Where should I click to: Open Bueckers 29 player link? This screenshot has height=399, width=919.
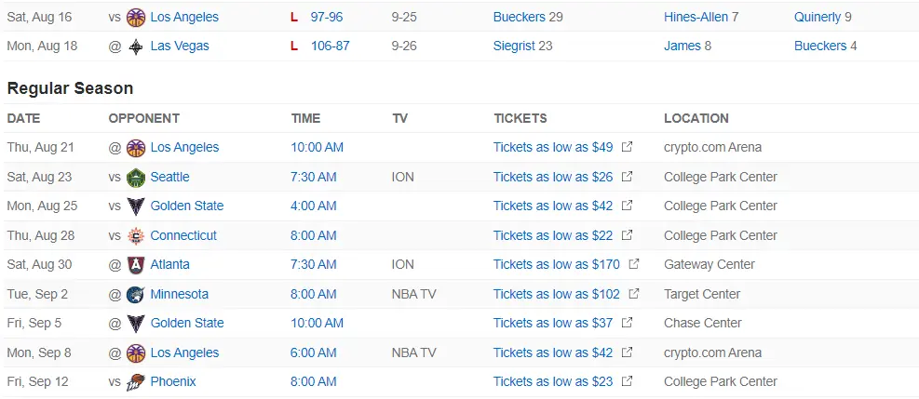point(528,17)
